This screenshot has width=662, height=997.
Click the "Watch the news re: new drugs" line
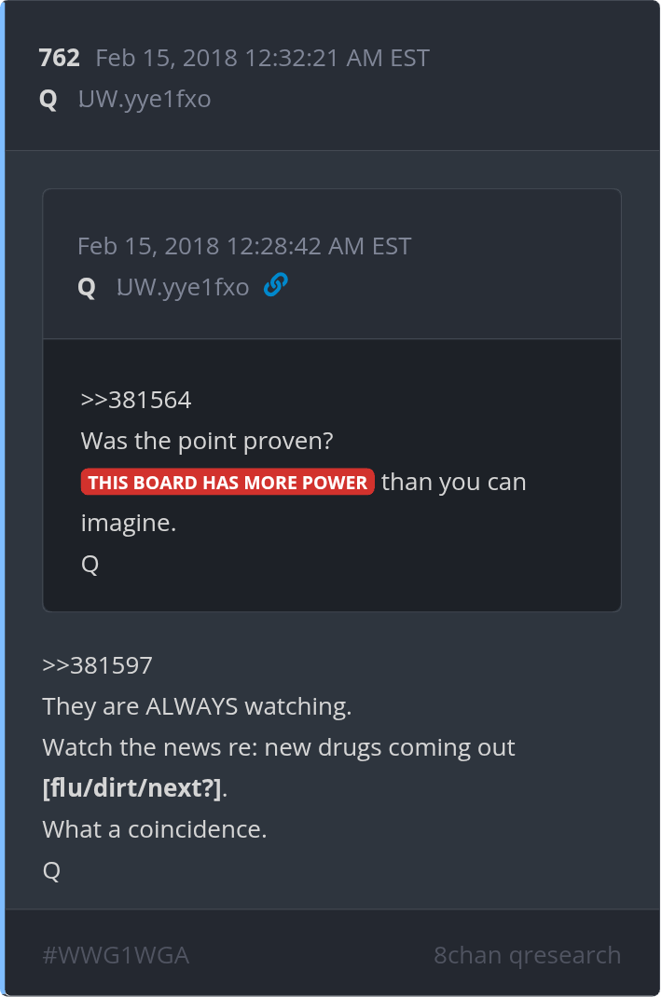coord(279,747)
